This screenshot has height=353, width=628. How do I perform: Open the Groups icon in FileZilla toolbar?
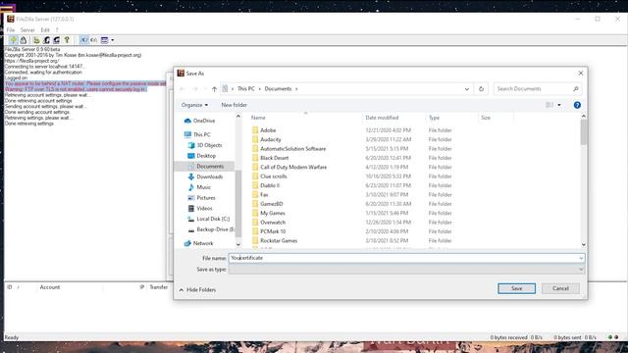click(x=57, y=39)
